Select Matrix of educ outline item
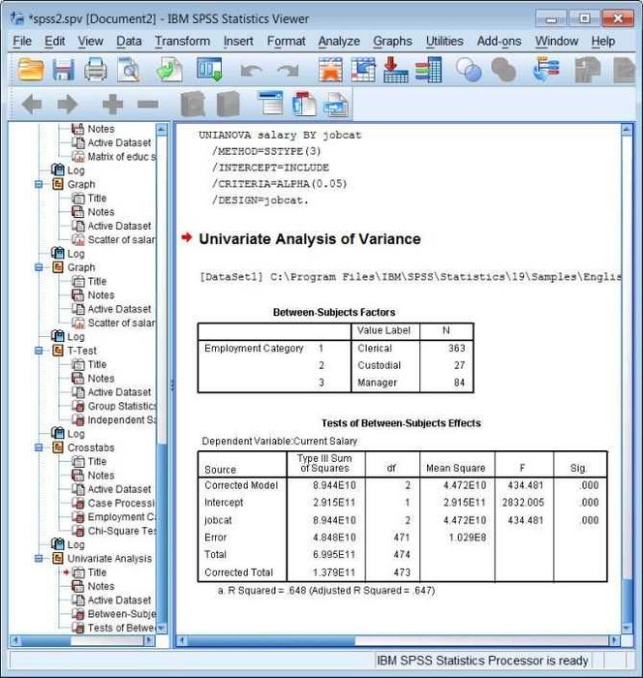This screenshot has height=678, width=643. point(121,157)
